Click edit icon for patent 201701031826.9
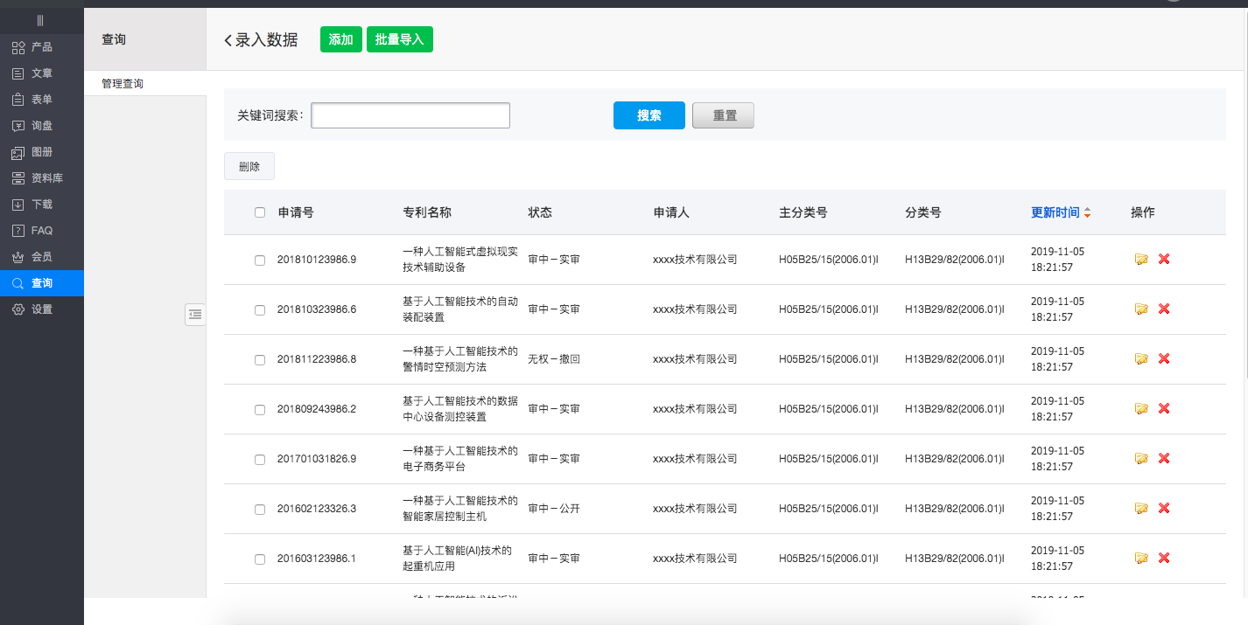The image size is (1248, 625). pyautogui.click(x=1141, y=458)
